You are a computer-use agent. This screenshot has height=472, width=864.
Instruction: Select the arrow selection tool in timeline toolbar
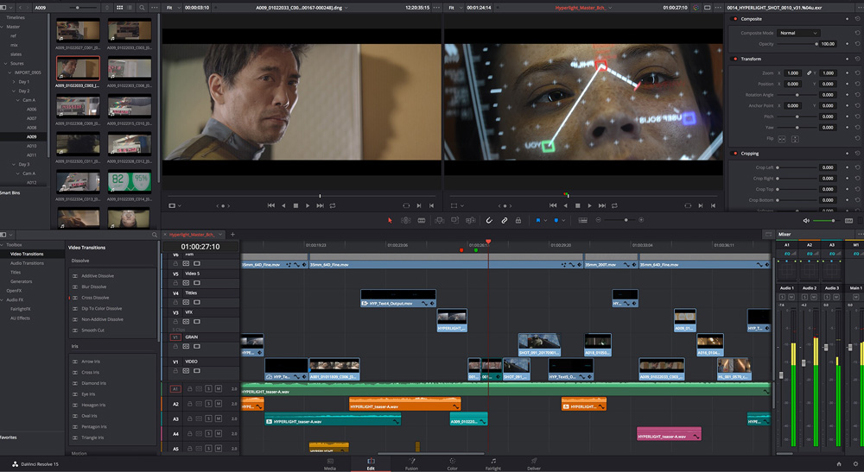point(390,220)
